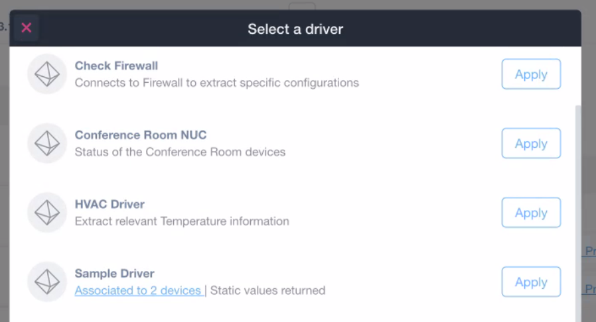Apply the Conference Room NUC driver
Viewport: 596px width, 322px height.
pos(531,143)
